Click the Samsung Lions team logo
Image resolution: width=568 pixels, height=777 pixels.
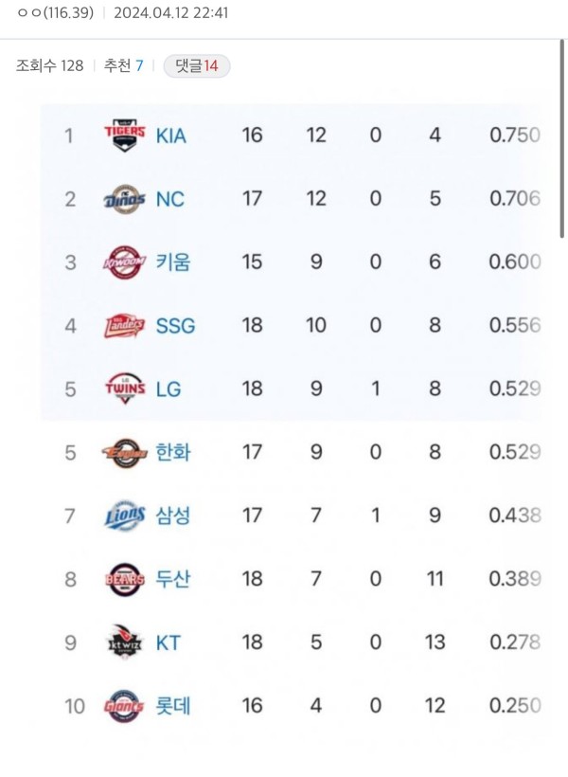(x=125, y=515)
